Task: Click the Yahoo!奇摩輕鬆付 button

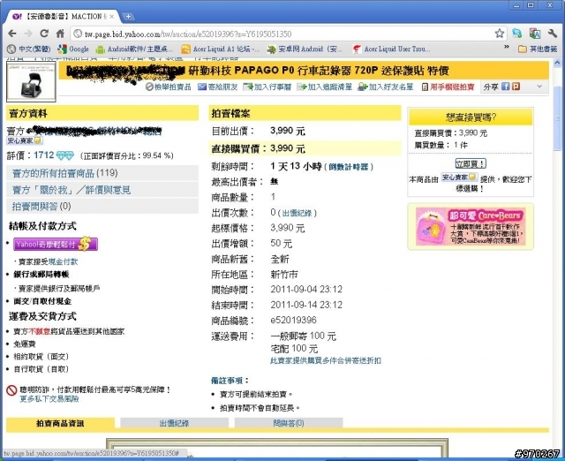Action: click(56, 244)
